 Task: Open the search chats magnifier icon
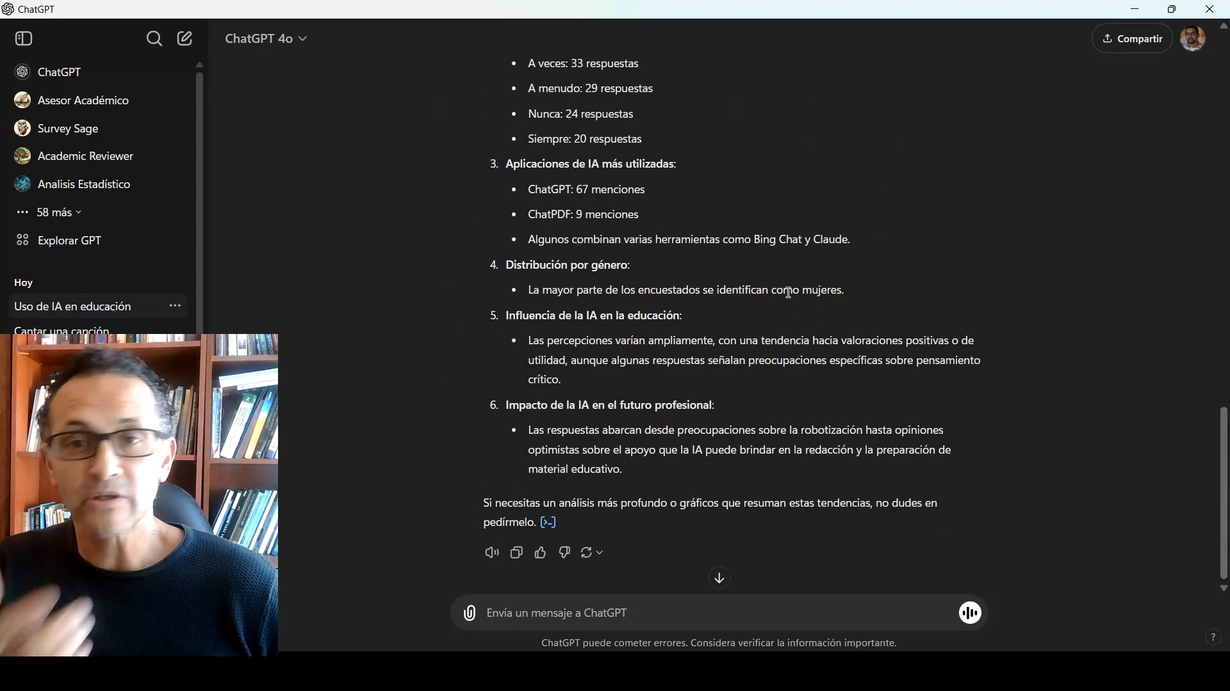pyautogui.click(x=154, y=38)
